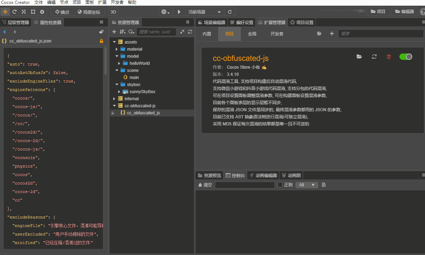The height and width of the screenshot is (255, 425).
Task: Toggle the 局部坐标 coordinate button
Action: 89,12
